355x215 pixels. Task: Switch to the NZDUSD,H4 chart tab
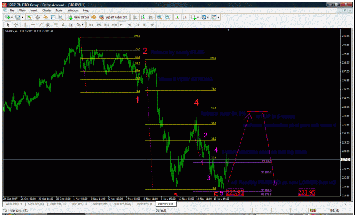[36, 204]
